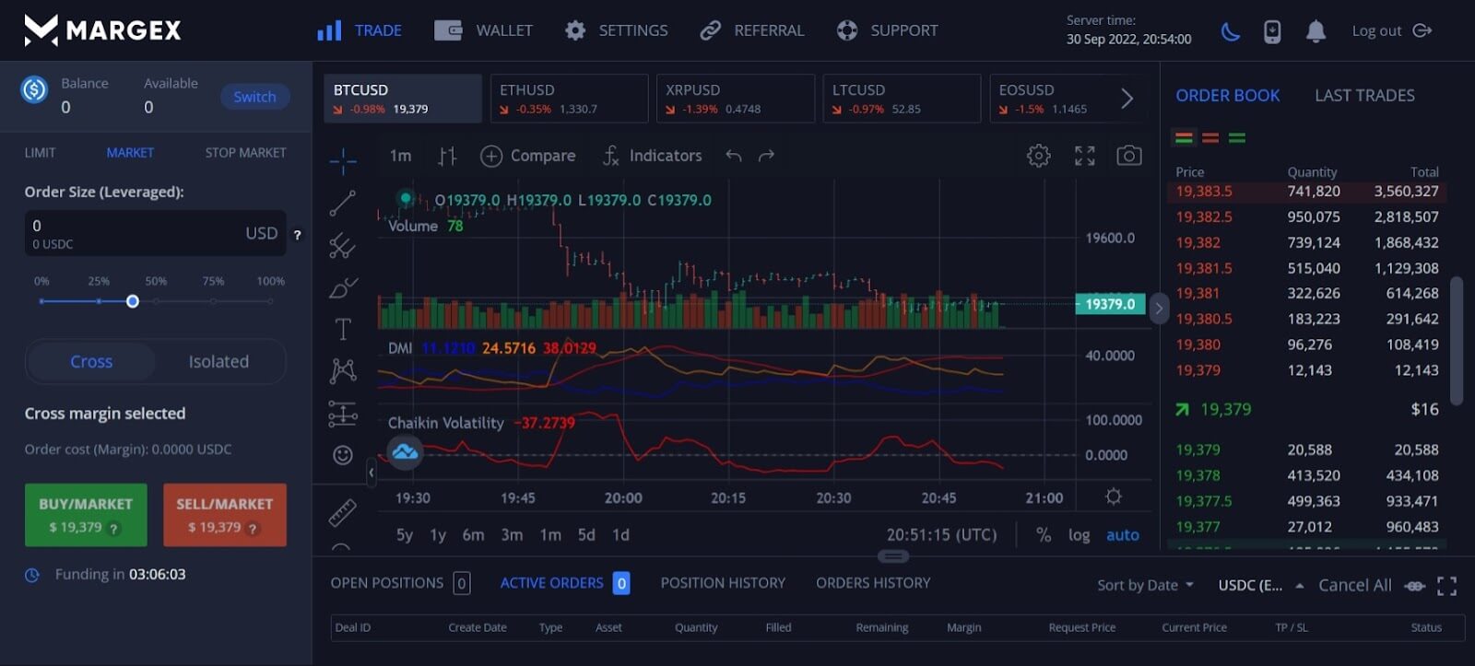Click the leverage slider handle
1475x666 pixels.
(x=133, y=301)
